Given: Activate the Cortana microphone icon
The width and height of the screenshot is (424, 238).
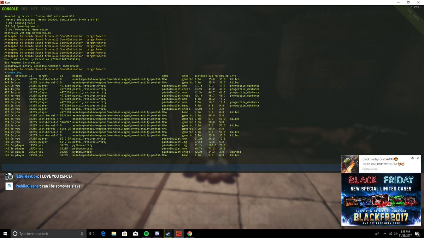Looking at the screenshot, I should click(x=82, y=234).
